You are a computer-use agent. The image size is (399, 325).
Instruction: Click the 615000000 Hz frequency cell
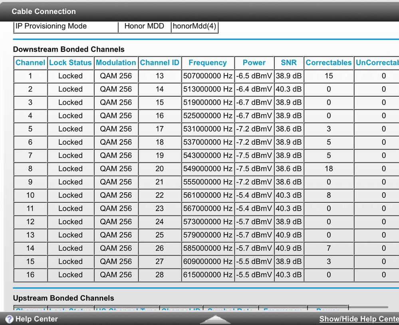(x=207, y=275)
